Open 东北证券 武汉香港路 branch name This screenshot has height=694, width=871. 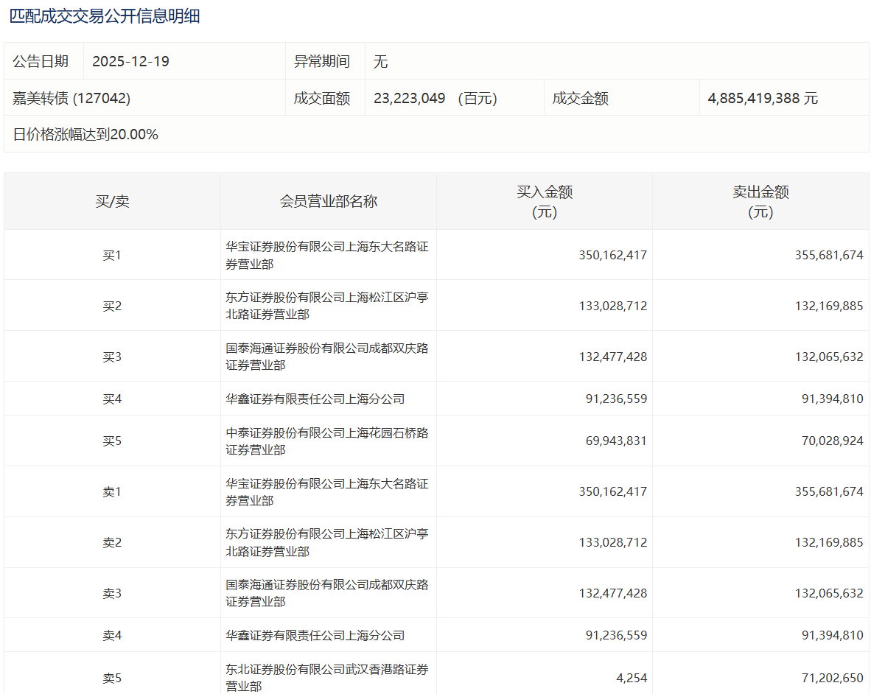click(327, 677)
